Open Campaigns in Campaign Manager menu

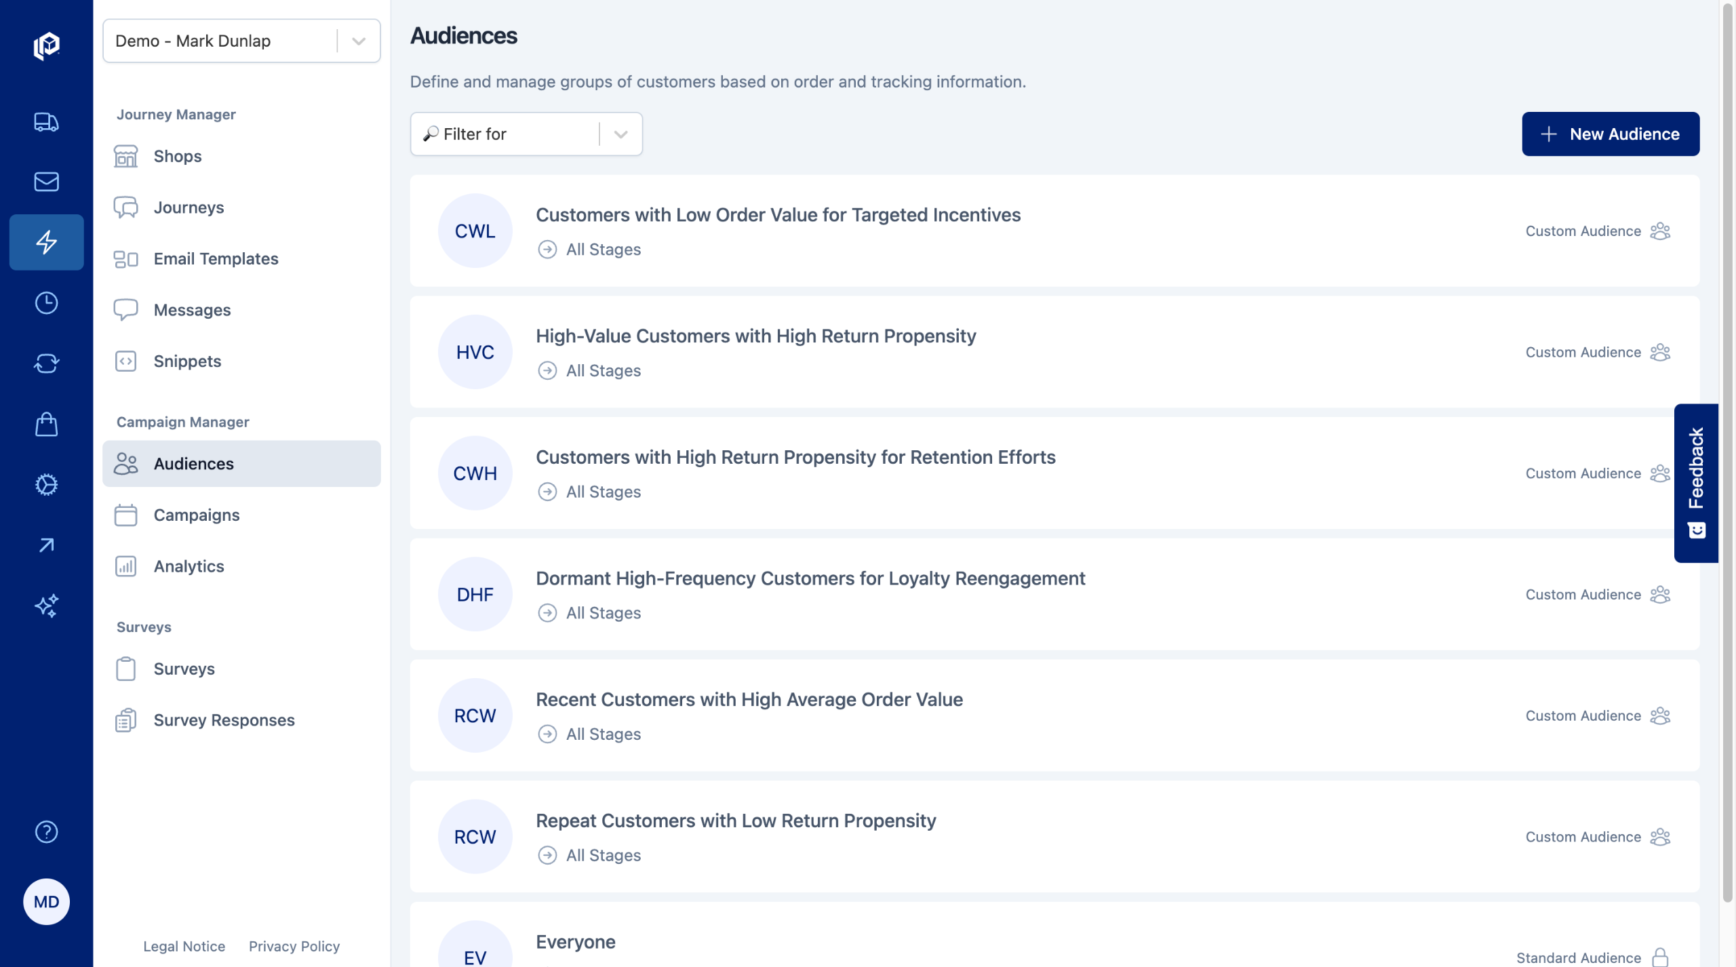(197, 515)
